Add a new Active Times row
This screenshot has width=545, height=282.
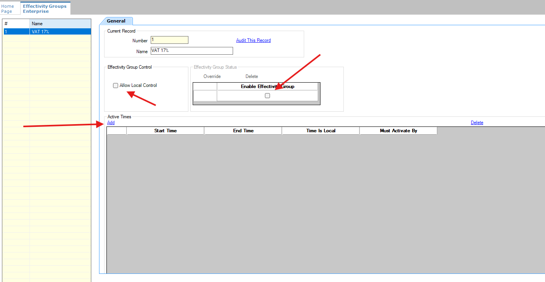111,123
